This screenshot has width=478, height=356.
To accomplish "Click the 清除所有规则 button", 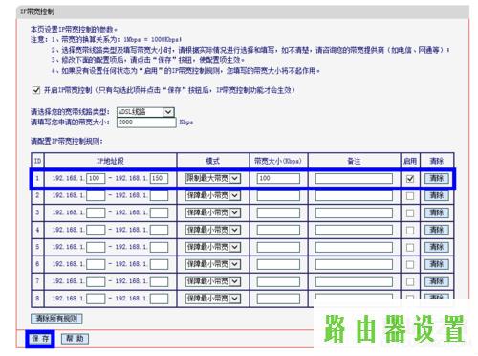I will pyautogui.click(x=56, y=319).
